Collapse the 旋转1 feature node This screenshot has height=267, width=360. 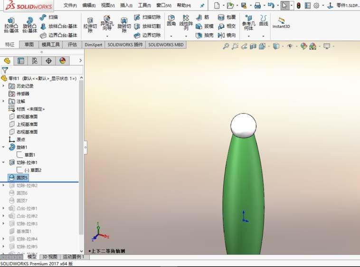point(3,147)
